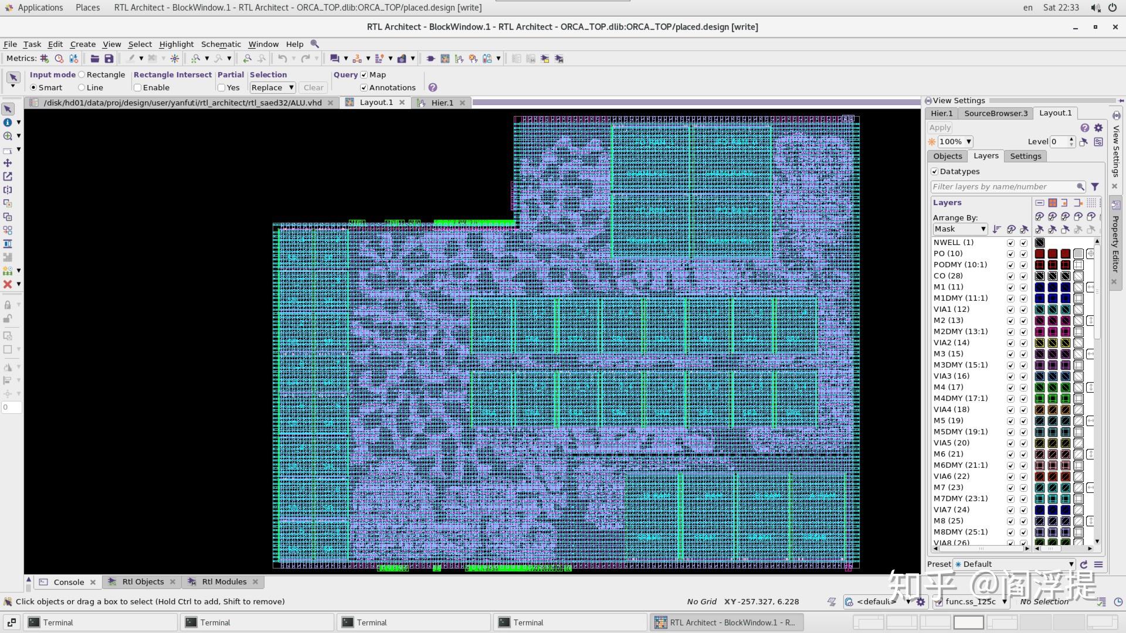Click the magnifier search icon next to Help

click(x=315, y=44)
